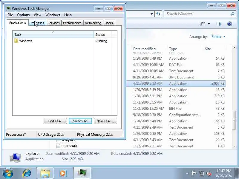Click the Action Center flag tray icon

[x=194, y=173]
